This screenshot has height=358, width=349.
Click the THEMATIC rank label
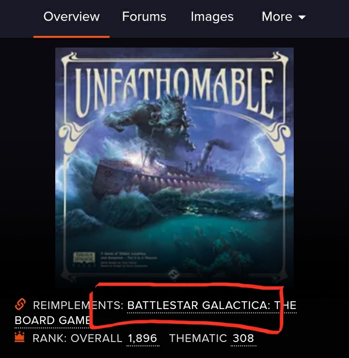198,338
